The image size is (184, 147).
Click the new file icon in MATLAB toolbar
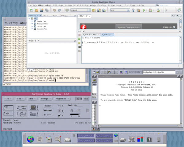(94, 72)
